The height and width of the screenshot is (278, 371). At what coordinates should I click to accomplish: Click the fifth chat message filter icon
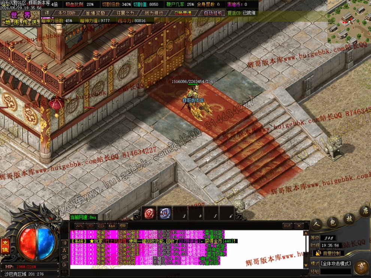[123, 226]
